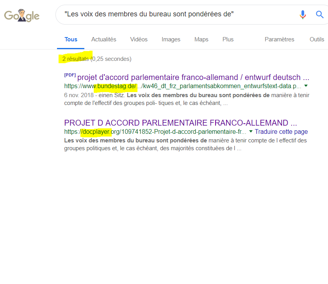
Task: Go to the Images tab
Action: tap(171, 39)
